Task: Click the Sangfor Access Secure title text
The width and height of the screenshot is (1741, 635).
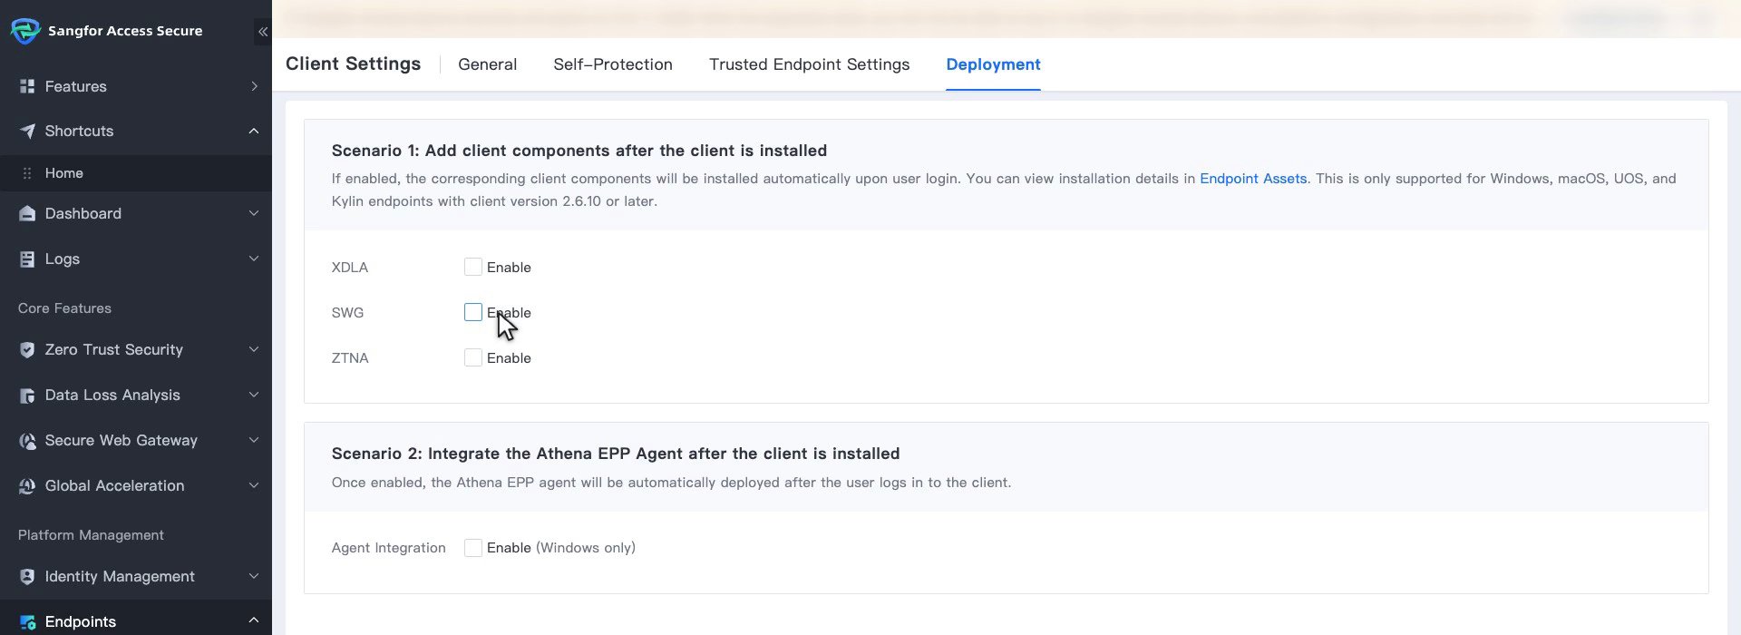Action: coord(125,31)
